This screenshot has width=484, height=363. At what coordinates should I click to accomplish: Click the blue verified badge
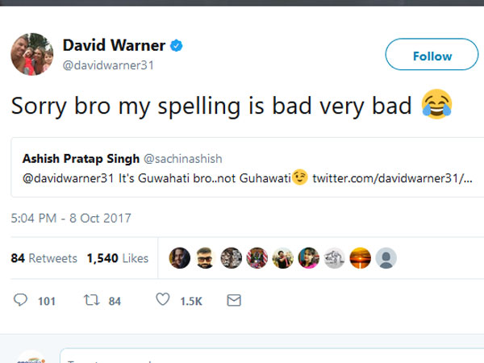[177, 45]
